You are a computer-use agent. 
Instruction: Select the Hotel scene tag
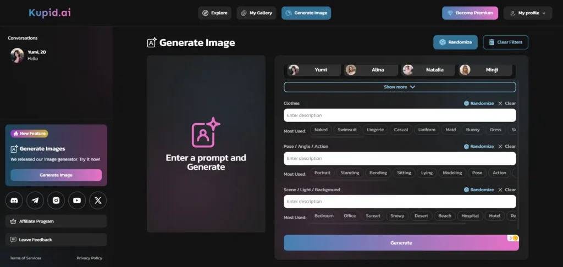[x=495, y=216]
